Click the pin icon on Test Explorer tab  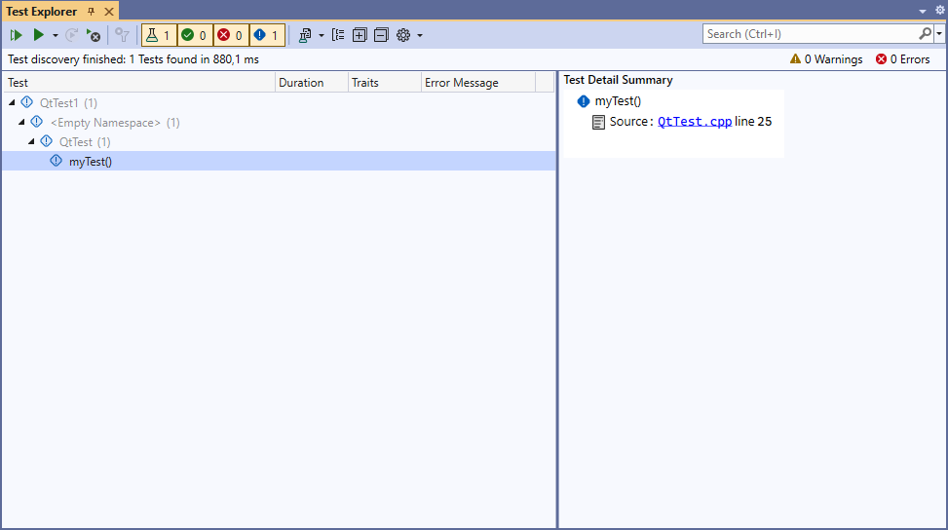click(x=92, y=12)
